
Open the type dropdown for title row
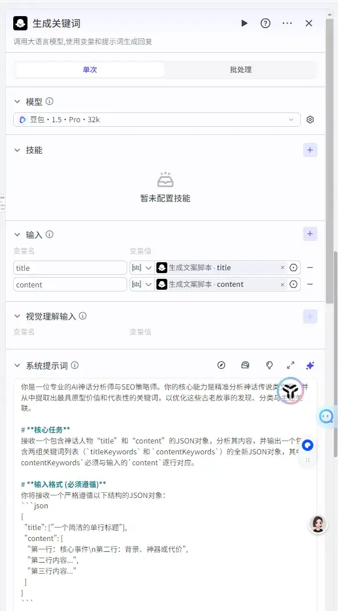point(142,268)
